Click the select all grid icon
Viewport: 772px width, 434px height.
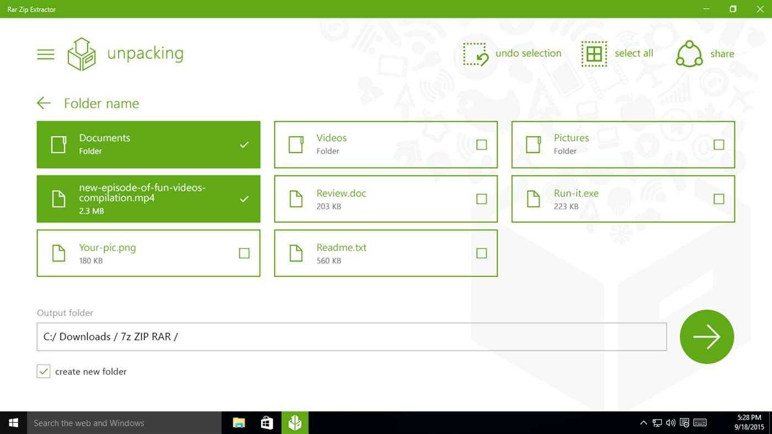coord(594,54)
